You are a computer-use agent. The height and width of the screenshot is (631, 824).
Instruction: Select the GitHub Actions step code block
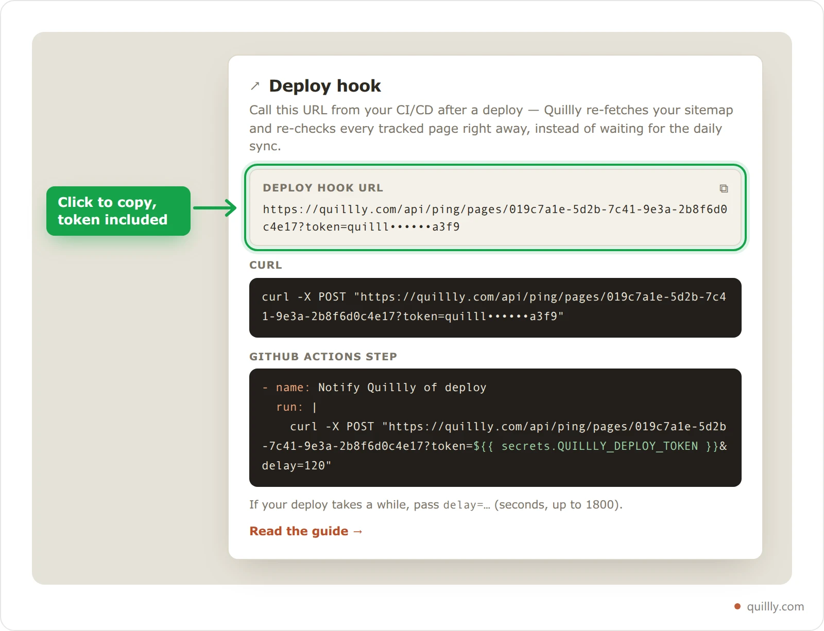pyautogui.click(x=495, y=428)
